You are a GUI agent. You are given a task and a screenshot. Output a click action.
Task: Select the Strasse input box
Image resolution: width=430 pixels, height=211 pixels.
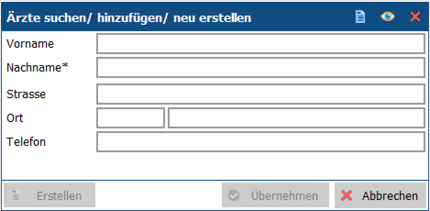tap(261, 94)
